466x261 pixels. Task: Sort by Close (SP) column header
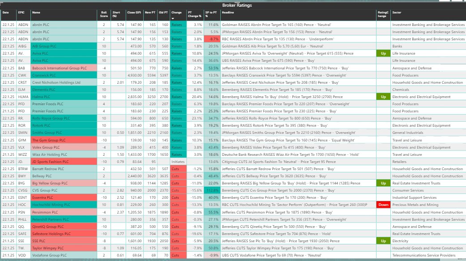coord(134,13)
